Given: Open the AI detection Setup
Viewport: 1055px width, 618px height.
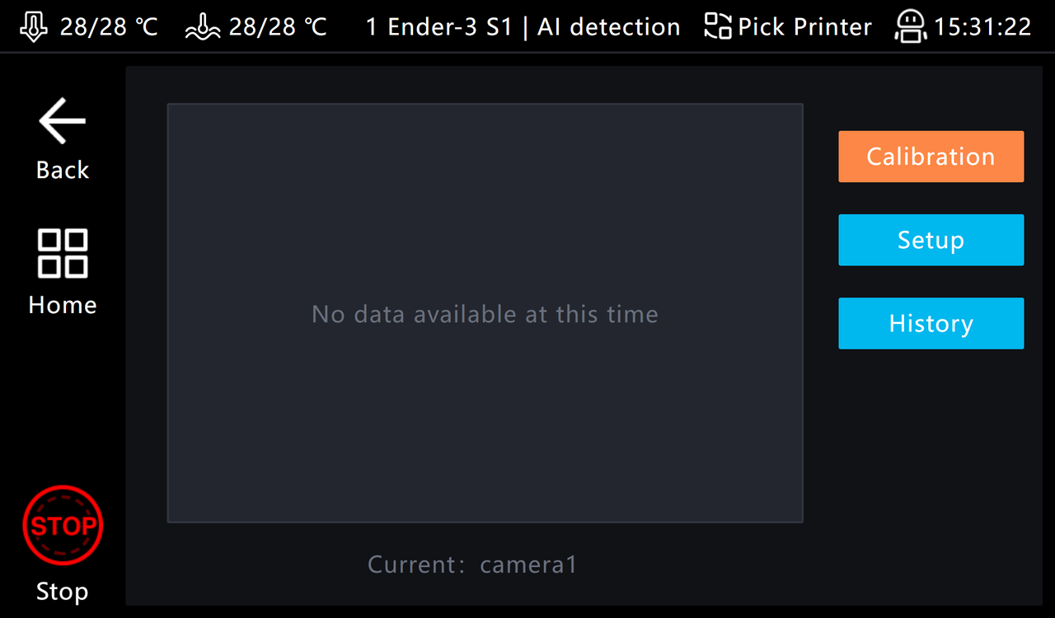Looking at the screenshot, I should click(x=931, y=240).
